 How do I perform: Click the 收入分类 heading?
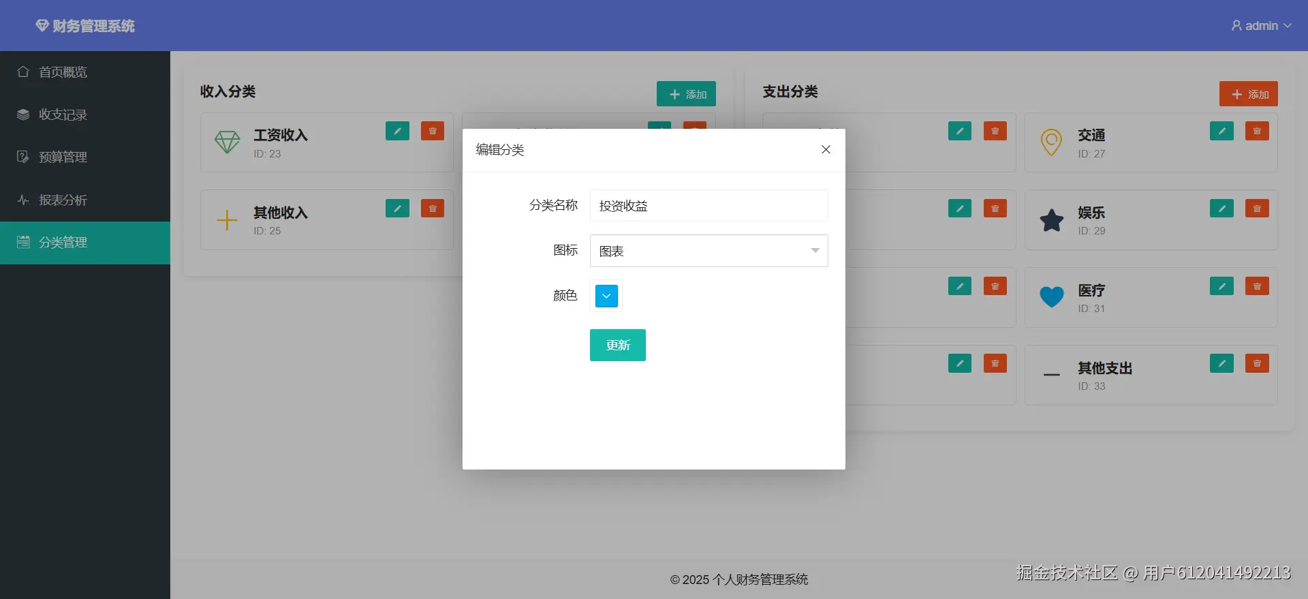point(228,91)
